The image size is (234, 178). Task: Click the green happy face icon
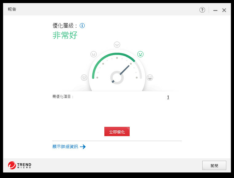(140, 54)
